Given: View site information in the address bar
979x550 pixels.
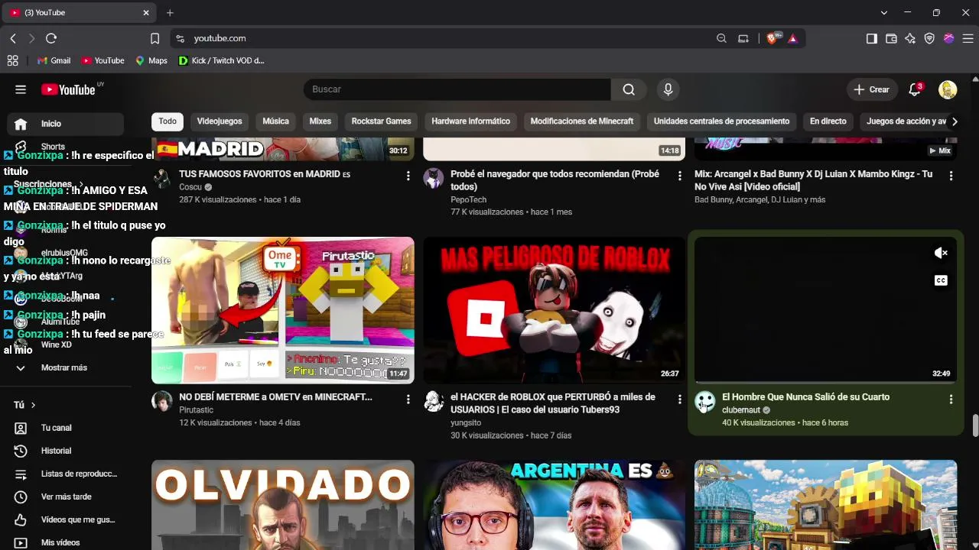Looking at the screenshot, I should coord(180,38).
